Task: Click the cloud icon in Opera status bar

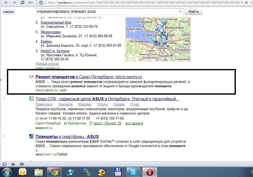Action: (x=13, y=164)
